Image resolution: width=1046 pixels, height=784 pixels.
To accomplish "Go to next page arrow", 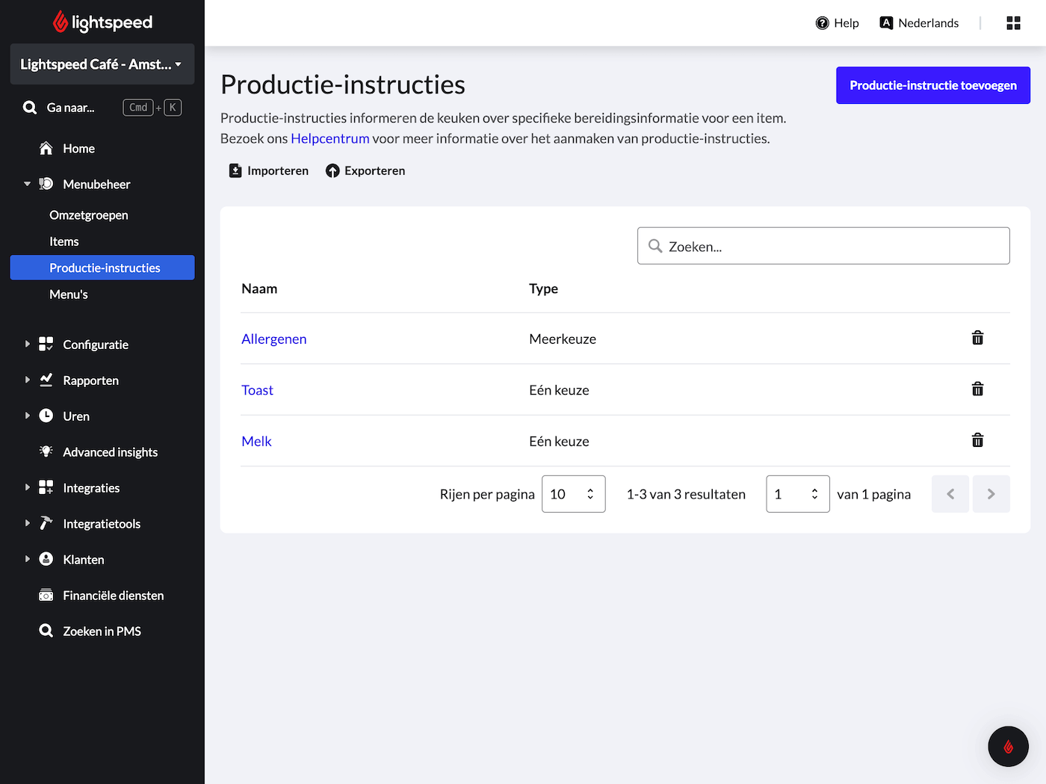I will point(991,494).
